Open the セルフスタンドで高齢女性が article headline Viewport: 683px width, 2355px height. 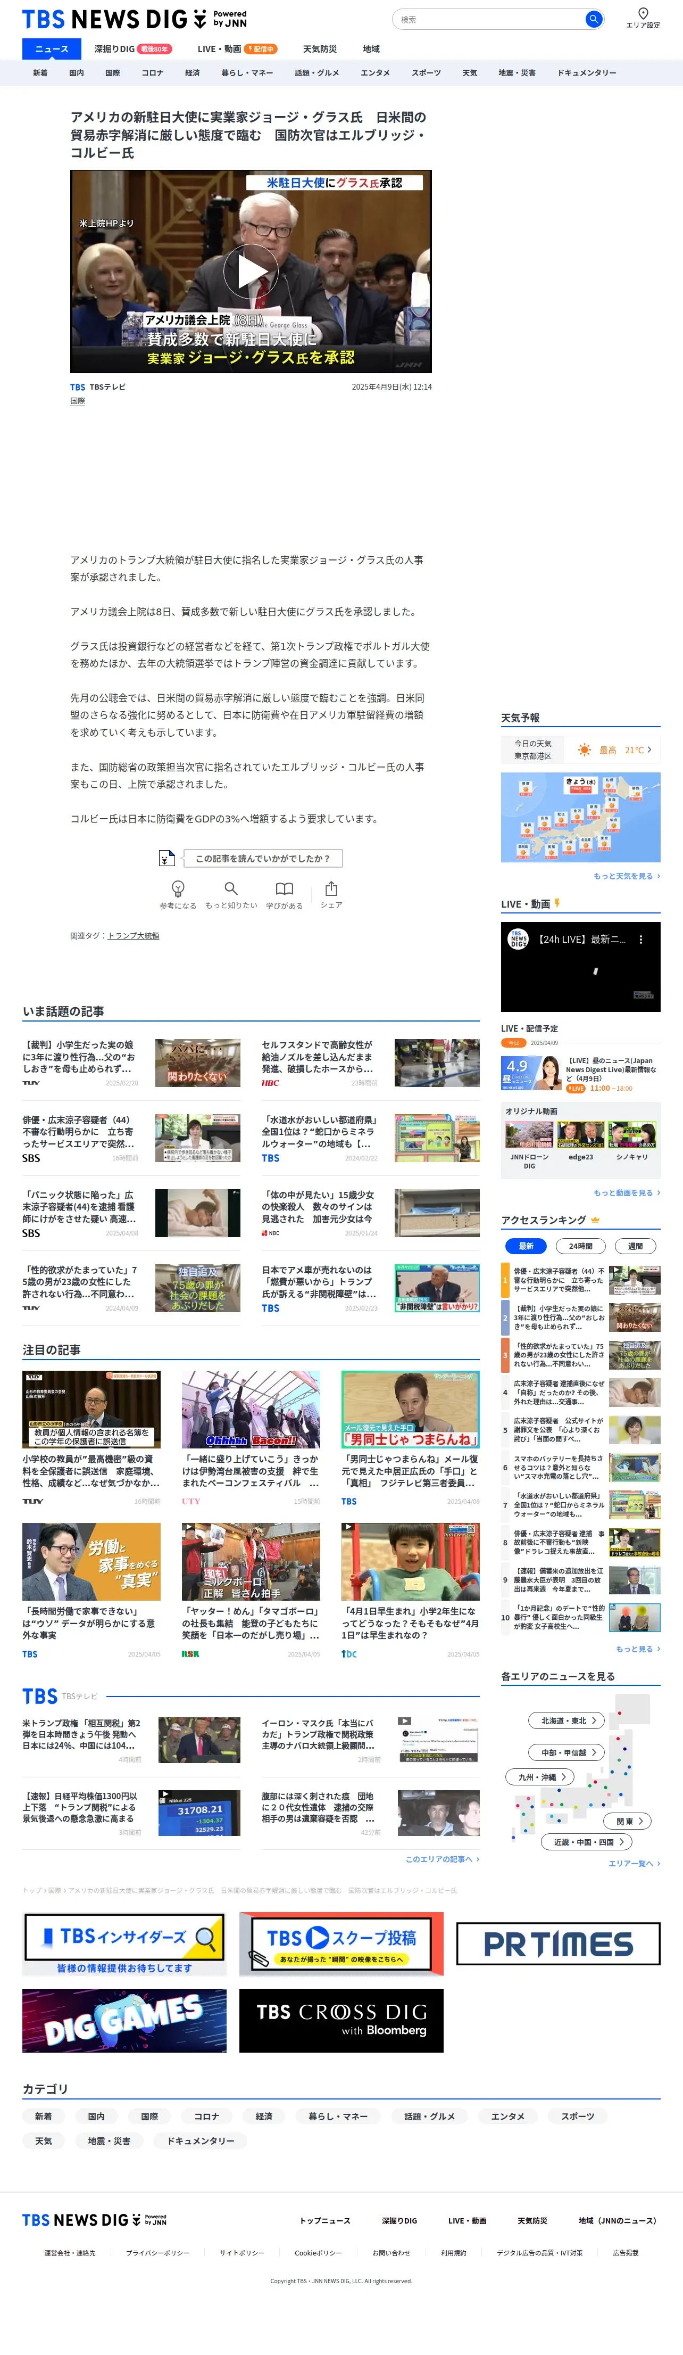[318, 1056]
